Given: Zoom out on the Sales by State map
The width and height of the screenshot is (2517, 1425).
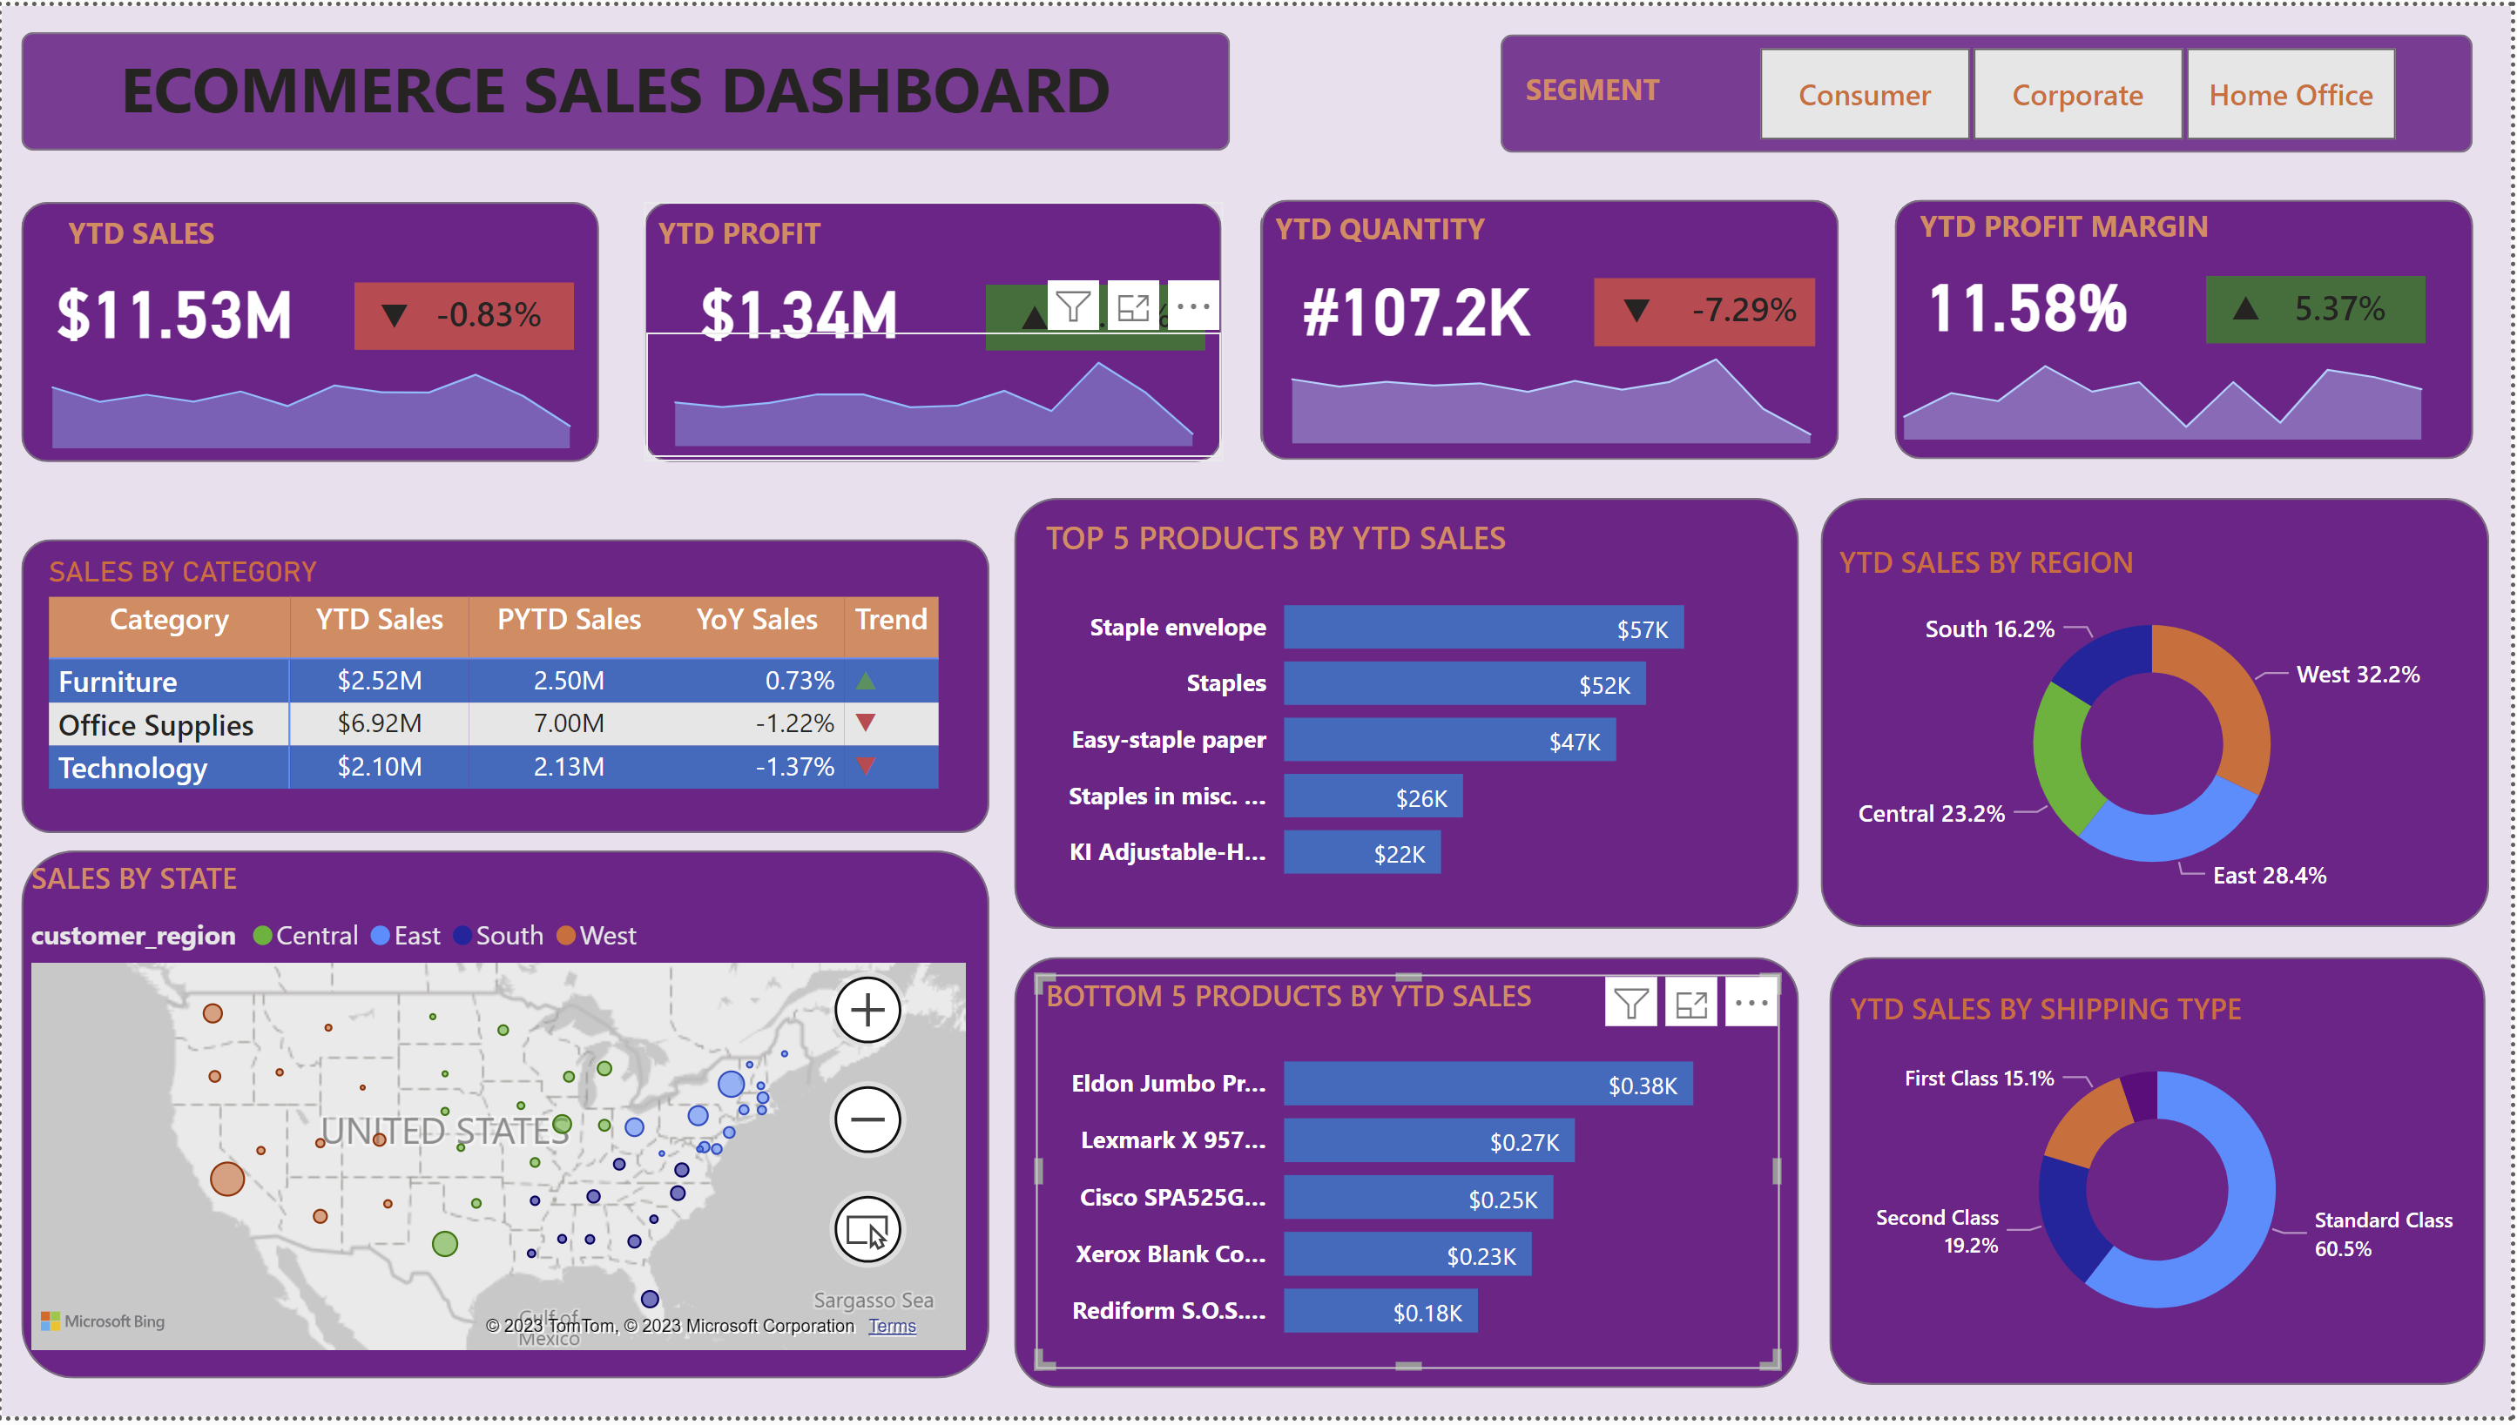Looking at the screenshot, I should tap(867, 1119).
